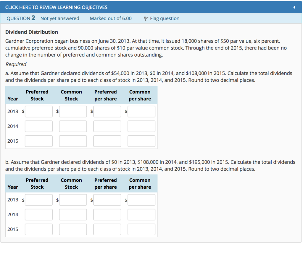
Task: Click the QUESTION 2 header label
Action: point(20,18)
